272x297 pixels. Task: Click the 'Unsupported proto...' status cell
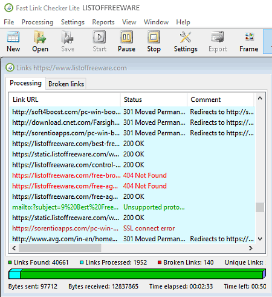154,207
